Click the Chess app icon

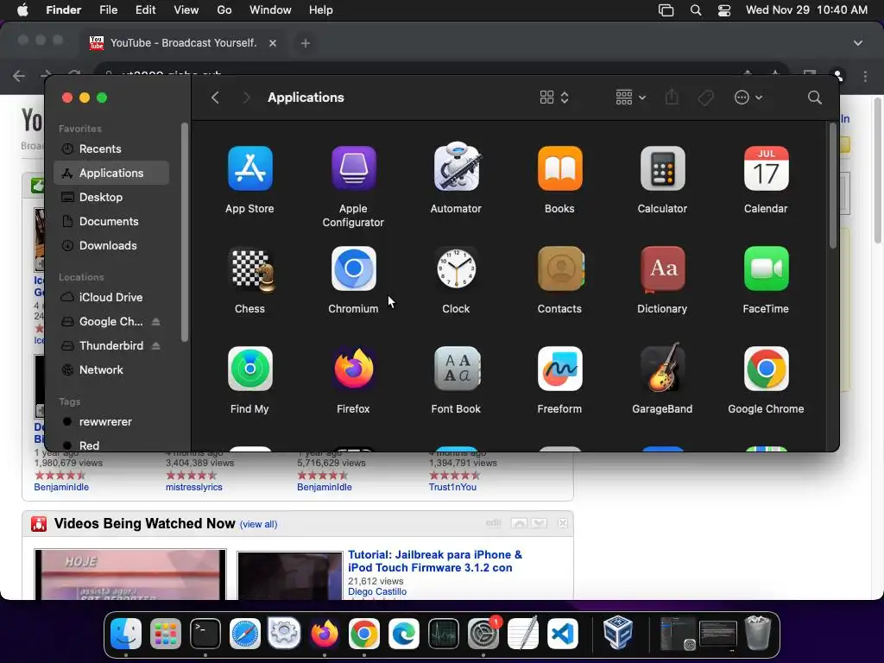tap(252, 270)
